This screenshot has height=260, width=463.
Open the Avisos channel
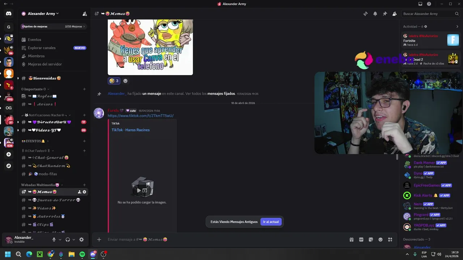tap(53, 104)
